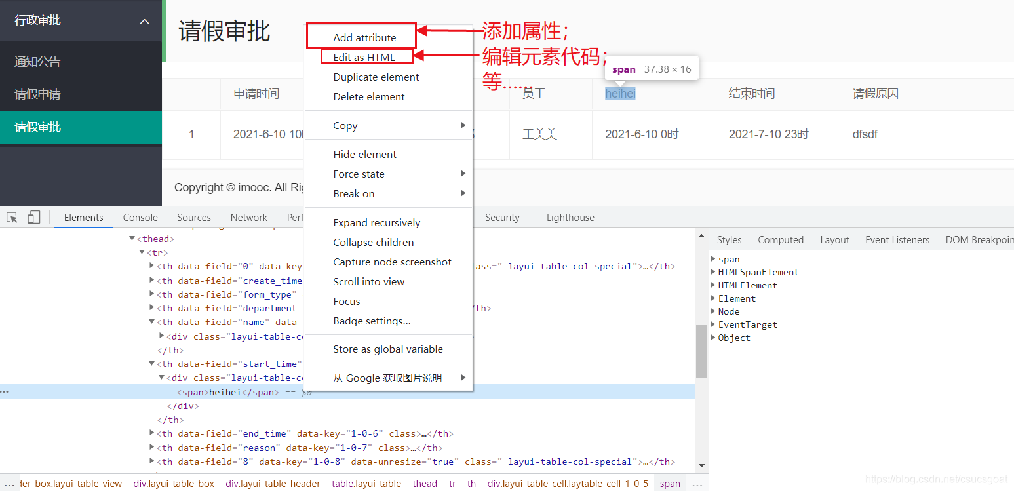
Task: Switch to the Sources tab
Action: (194, 218)
